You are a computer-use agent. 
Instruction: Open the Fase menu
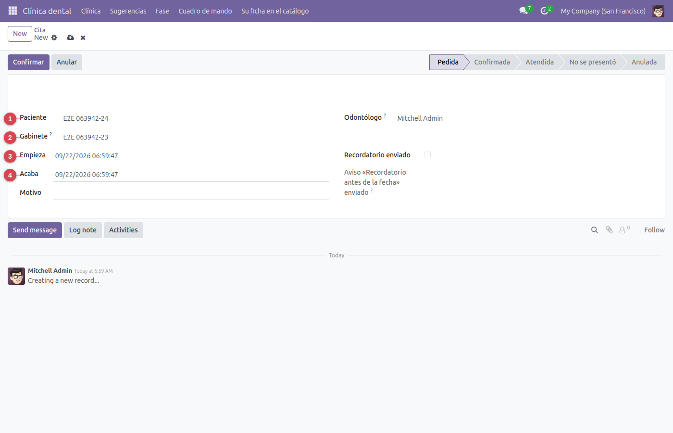tap(162, 11)
